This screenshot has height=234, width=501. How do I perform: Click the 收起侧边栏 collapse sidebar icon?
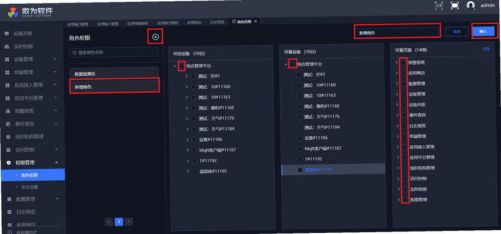click(10, 232)
